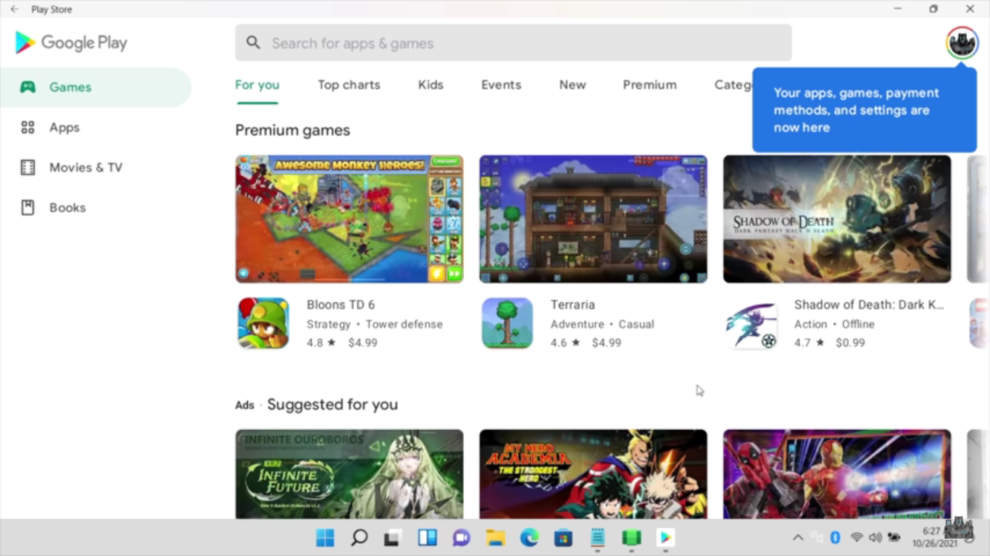Open the Windows Start menu
This screenshot has width=990, height=556.
click(x=325, y=538)
